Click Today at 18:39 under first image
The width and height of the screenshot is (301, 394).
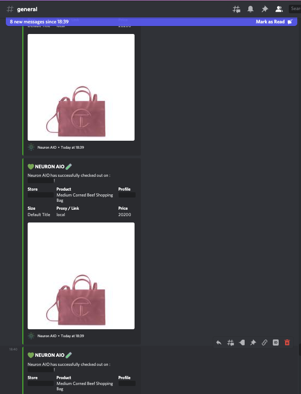[72, 147]
